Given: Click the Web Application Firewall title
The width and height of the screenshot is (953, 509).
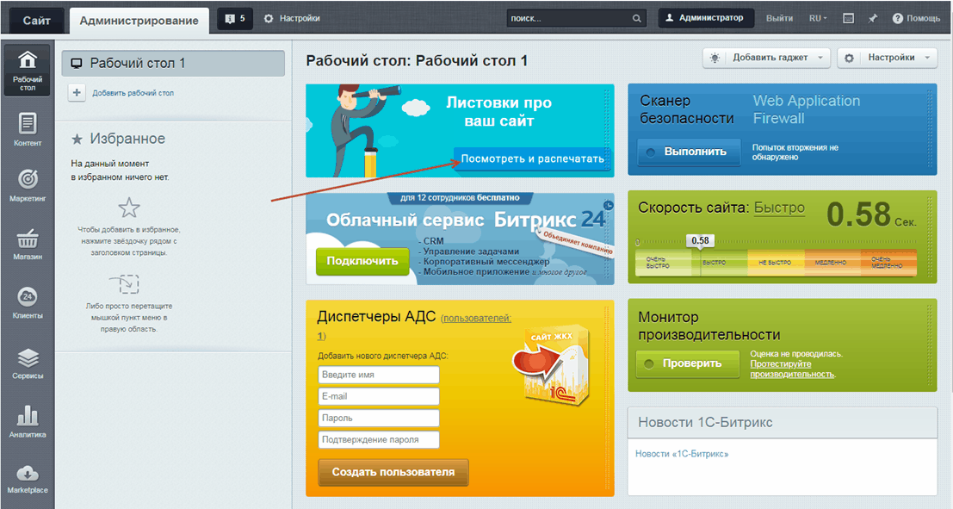Looking at the screenshot, I should (x=807, y=109).
